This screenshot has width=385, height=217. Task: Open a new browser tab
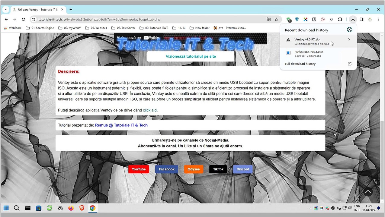click(x=71, y=9)
